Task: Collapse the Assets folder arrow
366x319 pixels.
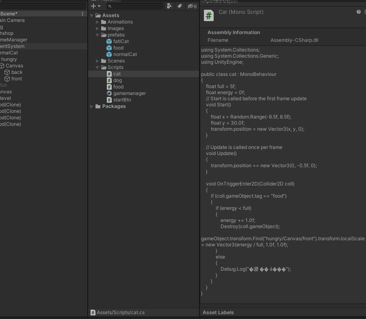Action: (x=92, y=15)
